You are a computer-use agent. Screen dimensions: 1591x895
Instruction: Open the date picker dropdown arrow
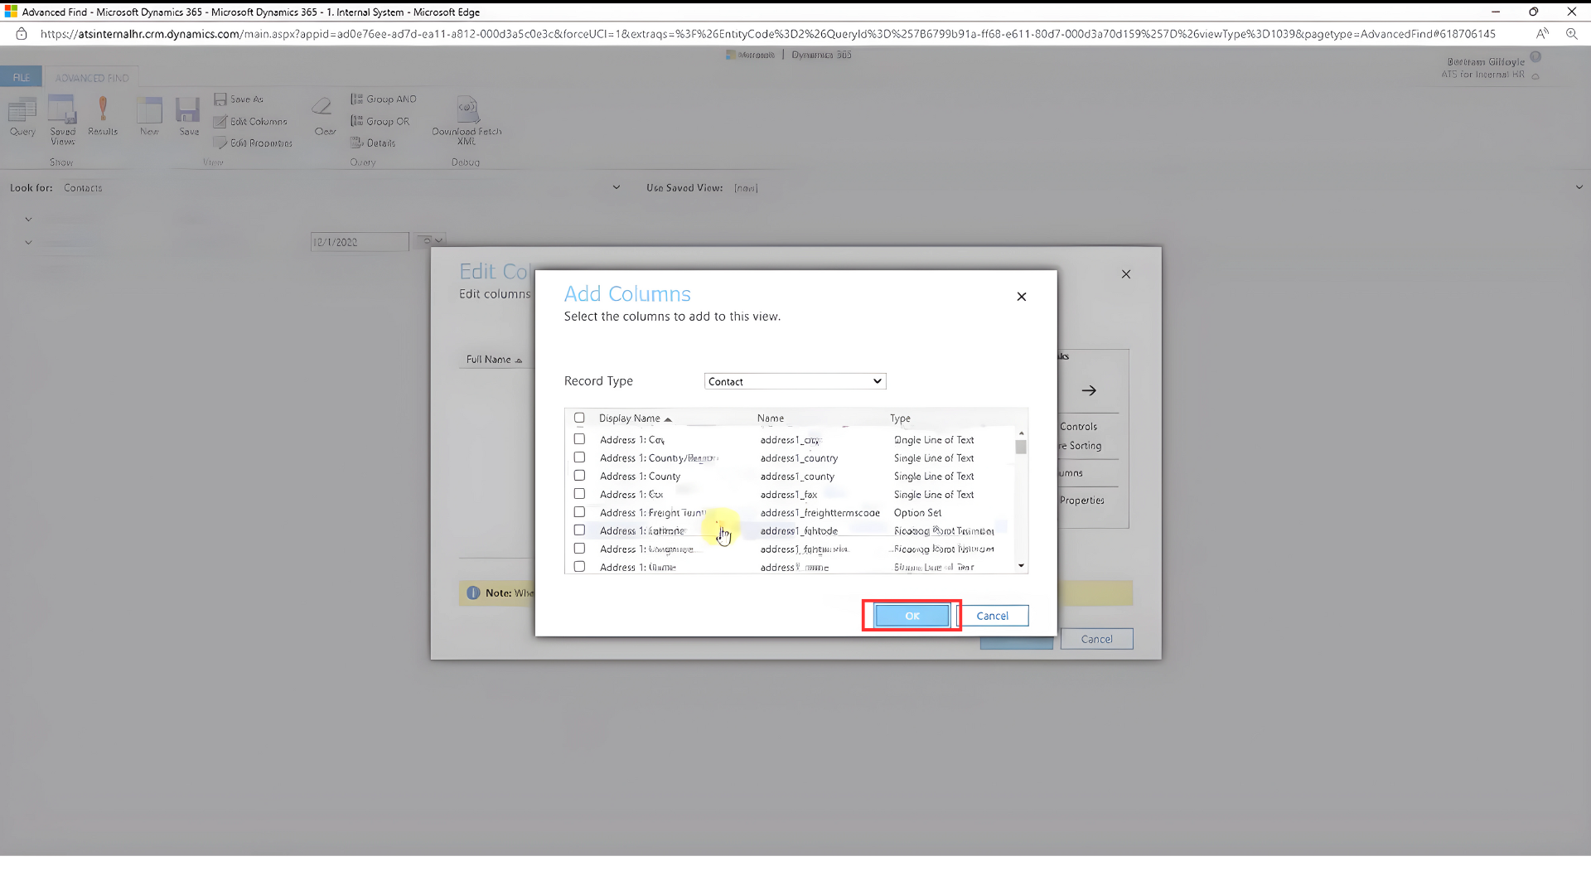(x=439, y=241)
